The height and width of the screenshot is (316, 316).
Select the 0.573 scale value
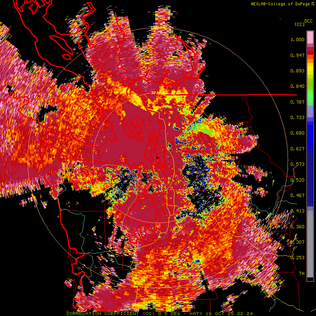pyautogui.click(x=297, y=164)
